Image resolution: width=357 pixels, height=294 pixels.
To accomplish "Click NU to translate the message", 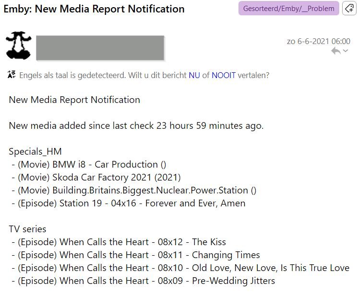I will tap(194, 75).
